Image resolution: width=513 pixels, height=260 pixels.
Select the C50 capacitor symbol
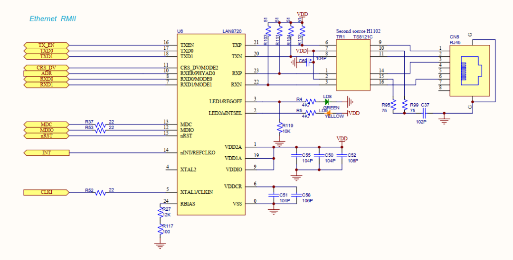(319, 156)
